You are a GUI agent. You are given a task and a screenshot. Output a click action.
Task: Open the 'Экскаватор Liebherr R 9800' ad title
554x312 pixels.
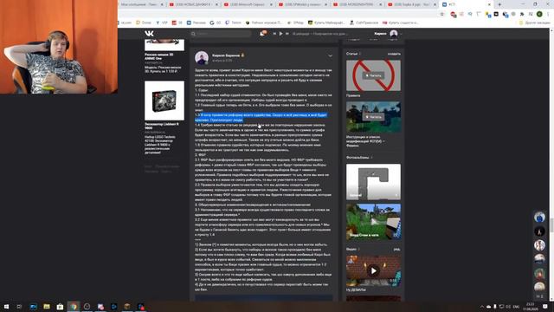[162, 126]
